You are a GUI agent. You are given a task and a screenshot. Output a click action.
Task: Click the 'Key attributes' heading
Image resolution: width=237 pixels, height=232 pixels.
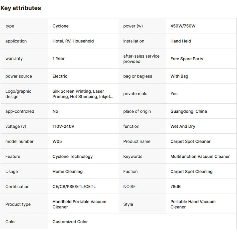click(21, 8)
